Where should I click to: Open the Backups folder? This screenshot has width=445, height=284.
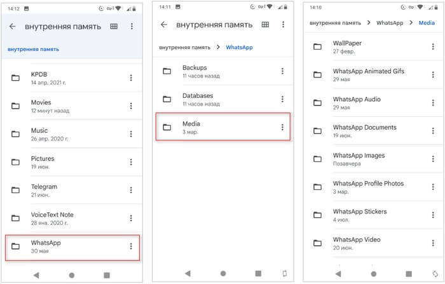pyautogui.click(x=222, y=71)
